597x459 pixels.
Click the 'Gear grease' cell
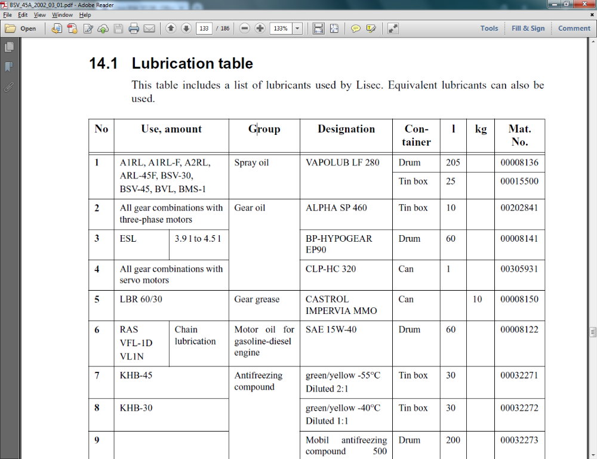[x=257, y=300]
